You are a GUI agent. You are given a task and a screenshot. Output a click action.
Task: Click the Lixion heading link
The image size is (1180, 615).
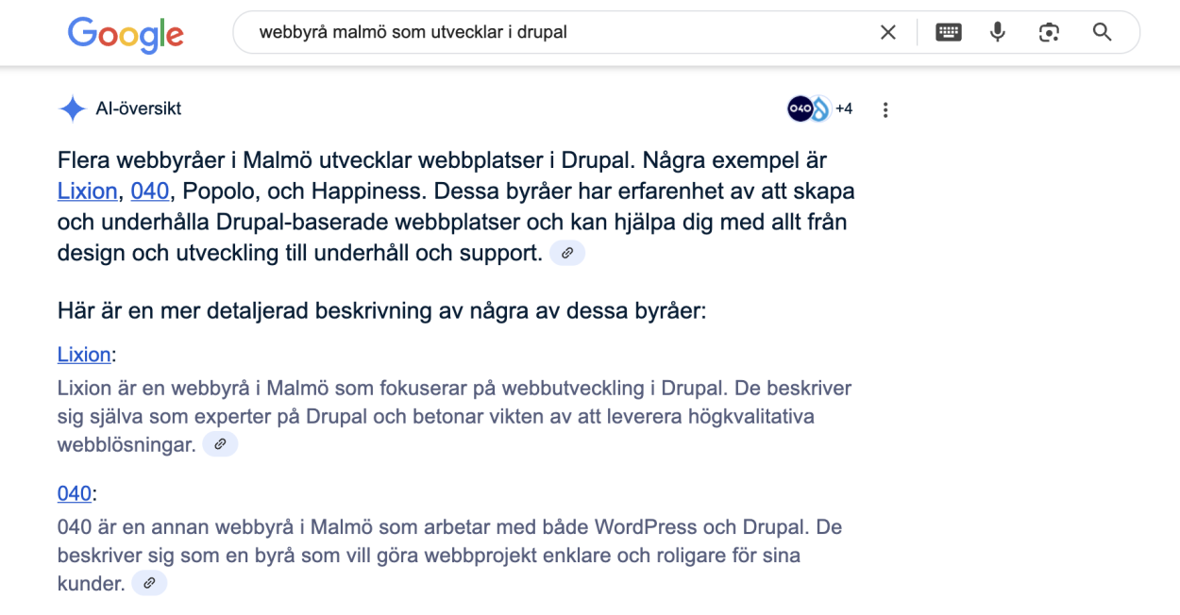point(83,355)
